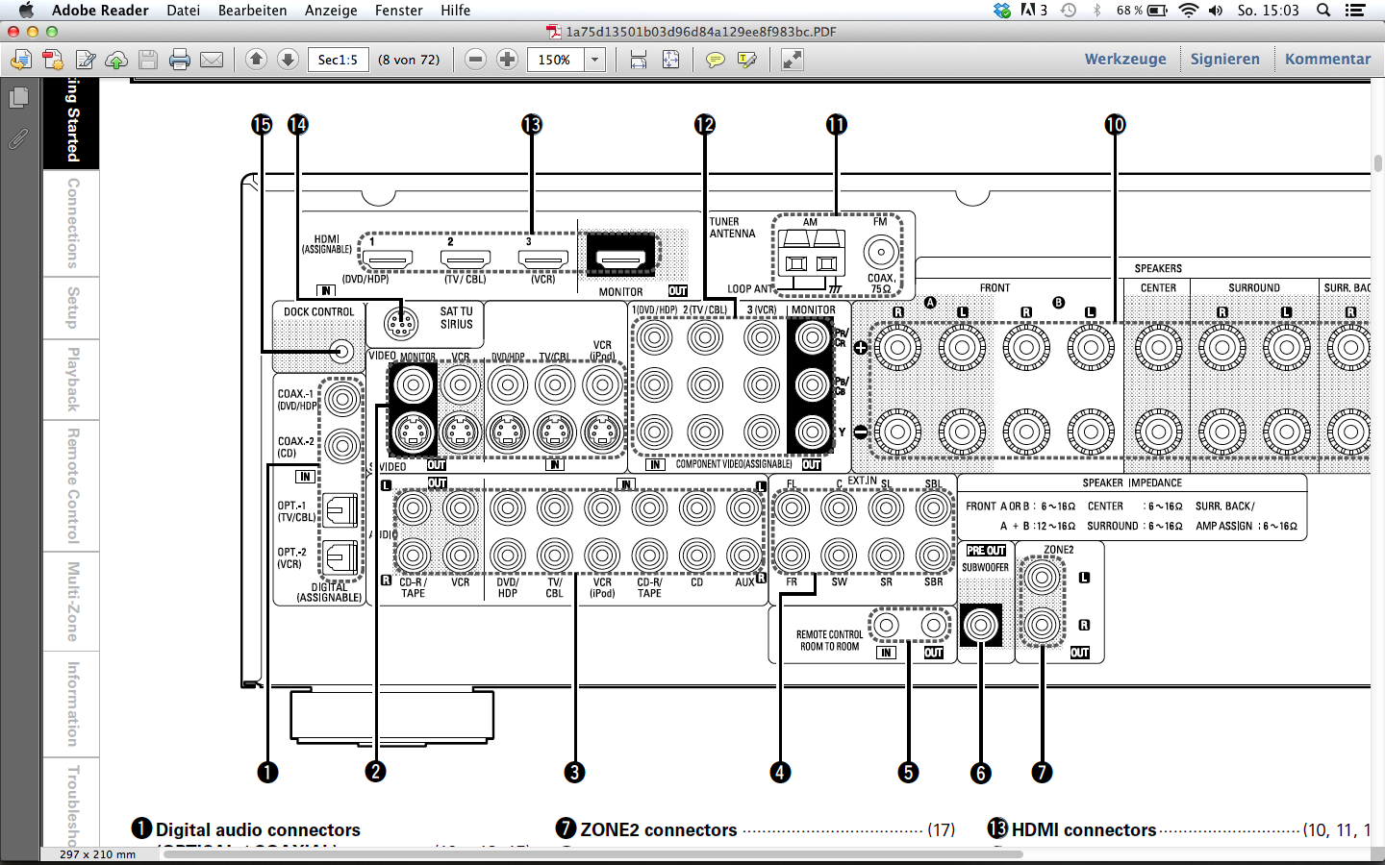Open the Fenster menu
This screenshot has width=1385, height=865.
[398, 11]
